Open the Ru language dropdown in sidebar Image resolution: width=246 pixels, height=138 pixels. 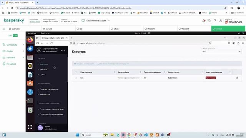click(63, 51)
